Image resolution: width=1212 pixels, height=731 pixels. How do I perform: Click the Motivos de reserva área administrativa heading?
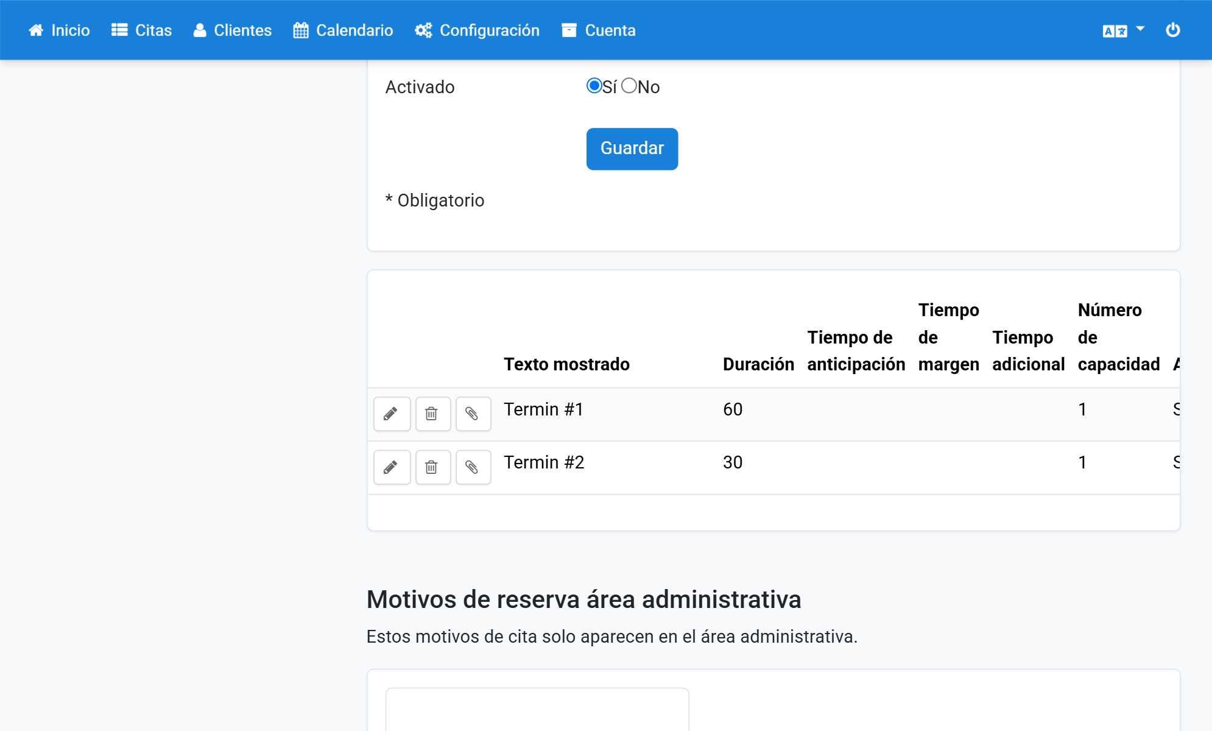(x=583, y=599)
